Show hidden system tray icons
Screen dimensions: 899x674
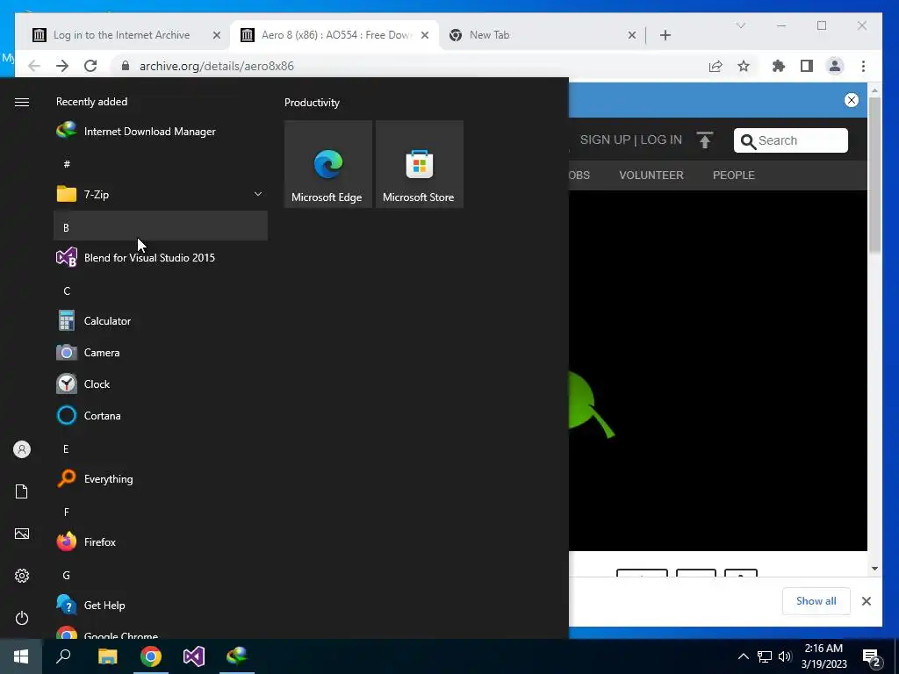coord(743,656)
